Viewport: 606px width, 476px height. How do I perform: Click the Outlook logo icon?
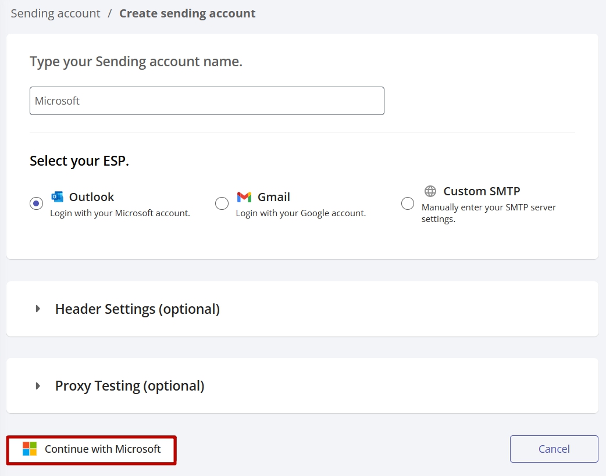tap(57, 196)
